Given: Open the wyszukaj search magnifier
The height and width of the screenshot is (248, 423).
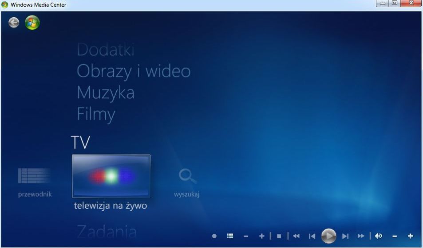Looking at the screenshot, I should (x=187, y=176).
